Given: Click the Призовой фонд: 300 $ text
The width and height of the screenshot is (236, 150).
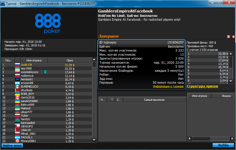Looking at the screenshot, I should tap(201, 42).
